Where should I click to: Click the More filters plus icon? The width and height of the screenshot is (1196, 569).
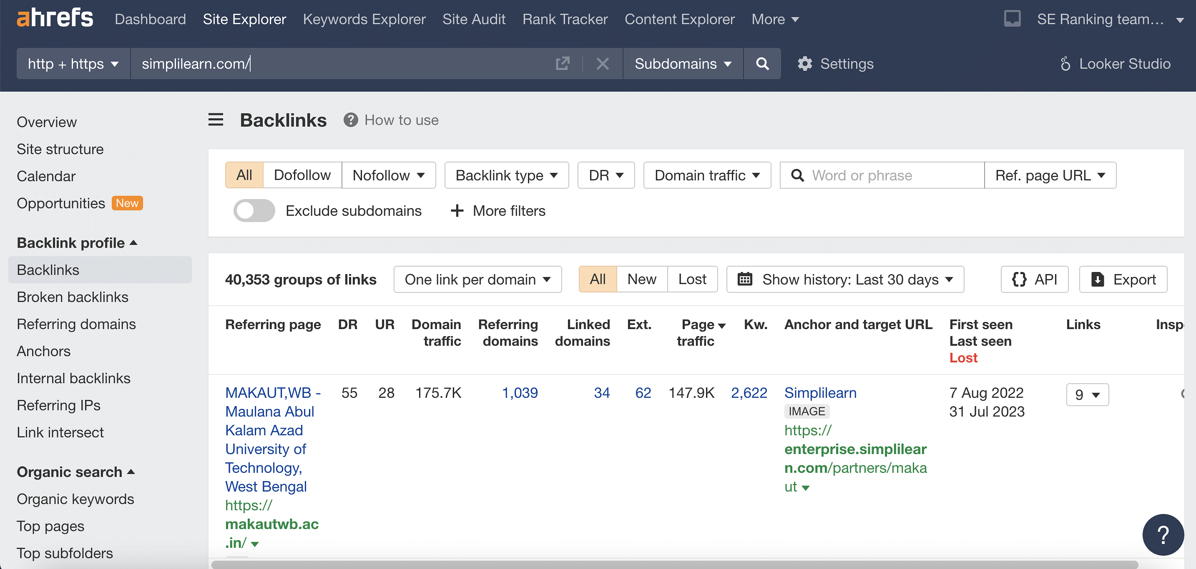(x=457, y=210)
